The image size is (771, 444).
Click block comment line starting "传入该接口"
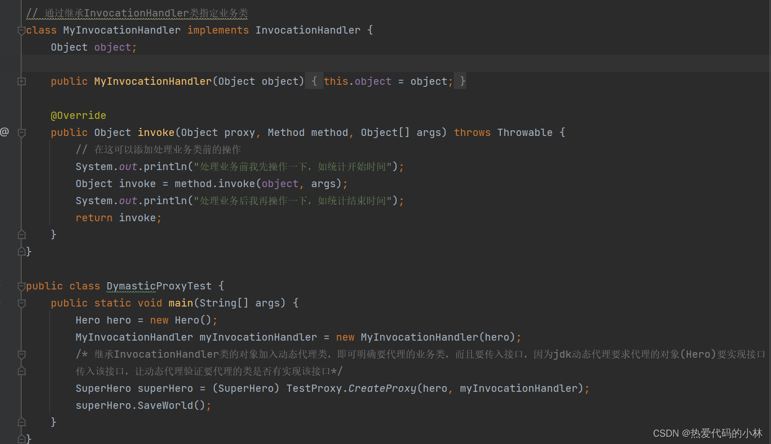[209, 371]
